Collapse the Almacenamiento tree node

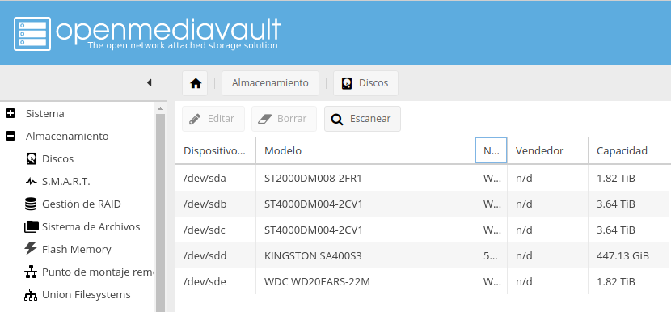[x=11, y=136]
